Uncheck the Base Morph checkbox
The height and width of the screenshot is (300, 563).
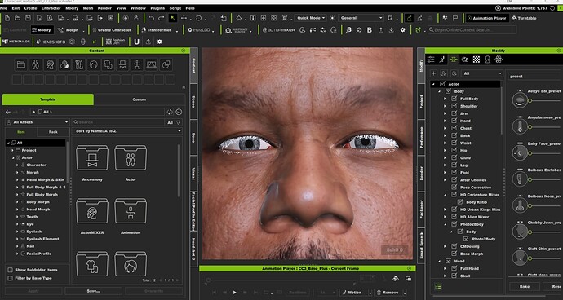click(454, 254)
